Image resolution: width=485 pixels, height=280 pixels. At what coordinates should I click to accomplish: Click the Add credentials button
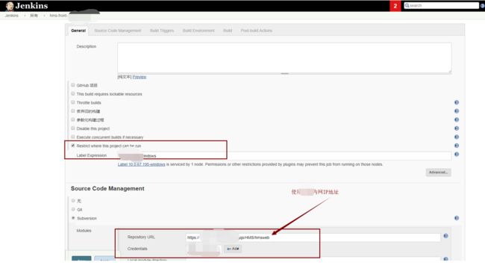233,249
